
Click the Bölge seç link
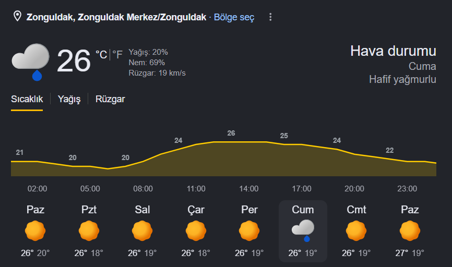[234, 17]
